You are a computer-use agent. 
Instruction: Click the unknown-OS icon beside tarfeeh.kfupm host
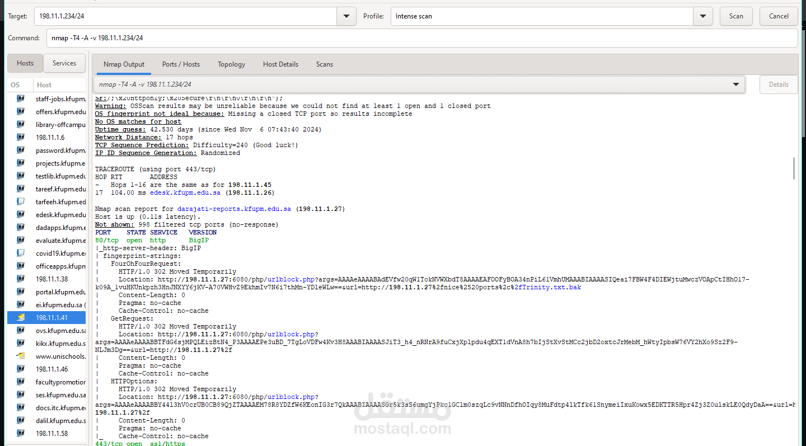(x=21, y=201)
